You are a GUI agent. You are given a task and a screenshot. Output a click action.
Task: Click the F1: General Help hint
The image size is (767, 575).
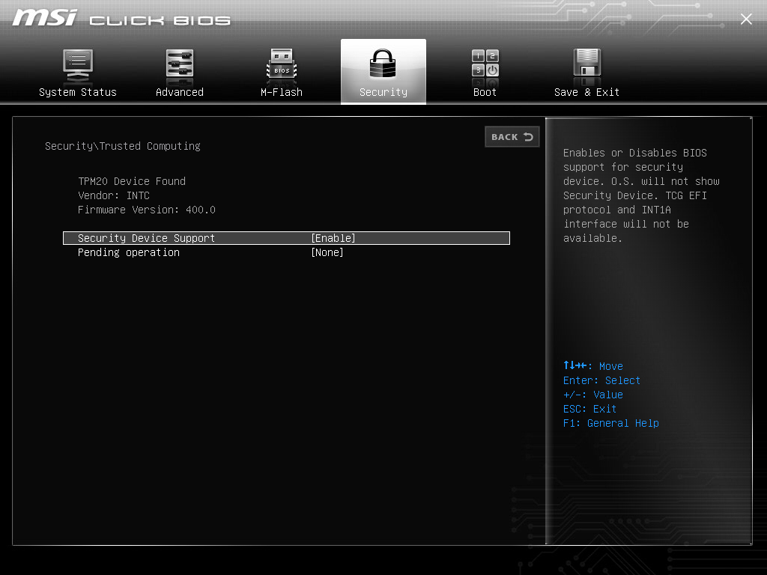point(611,423)
